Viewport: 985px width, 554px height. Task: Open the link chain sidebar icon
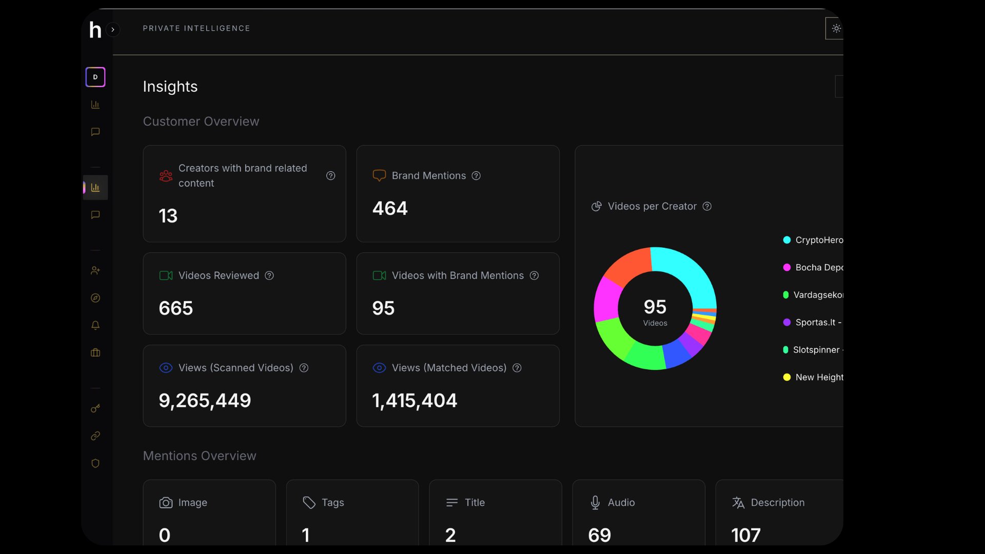95,436
